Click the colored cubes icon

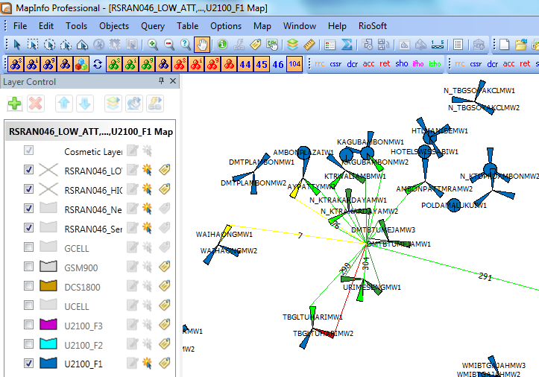(81, 64)
